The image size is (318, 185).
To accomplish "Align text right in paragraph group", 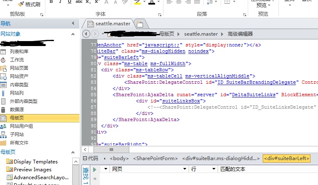I will tap(188, 2).
